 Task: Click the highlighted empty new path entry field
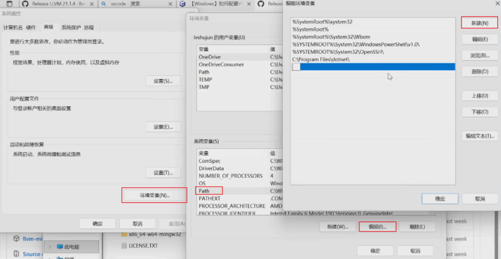click(x=377, y=67)
